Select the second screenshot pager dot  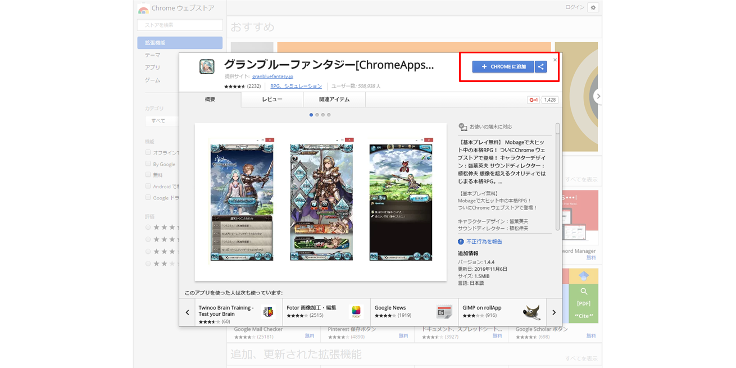pos(317,115)
